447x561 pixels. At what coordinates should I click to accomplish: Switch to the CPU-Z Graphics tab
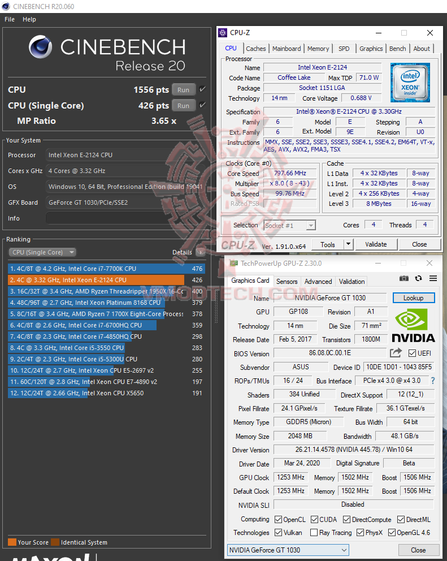coord(371,49)
